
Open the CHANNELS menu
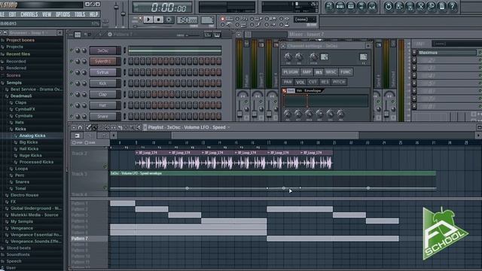(x=29, y=14)
